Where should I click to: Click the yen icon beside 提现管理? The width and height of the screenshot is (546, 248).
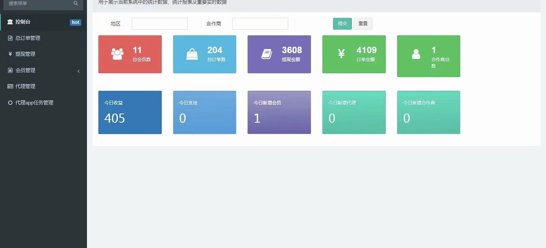10,54
